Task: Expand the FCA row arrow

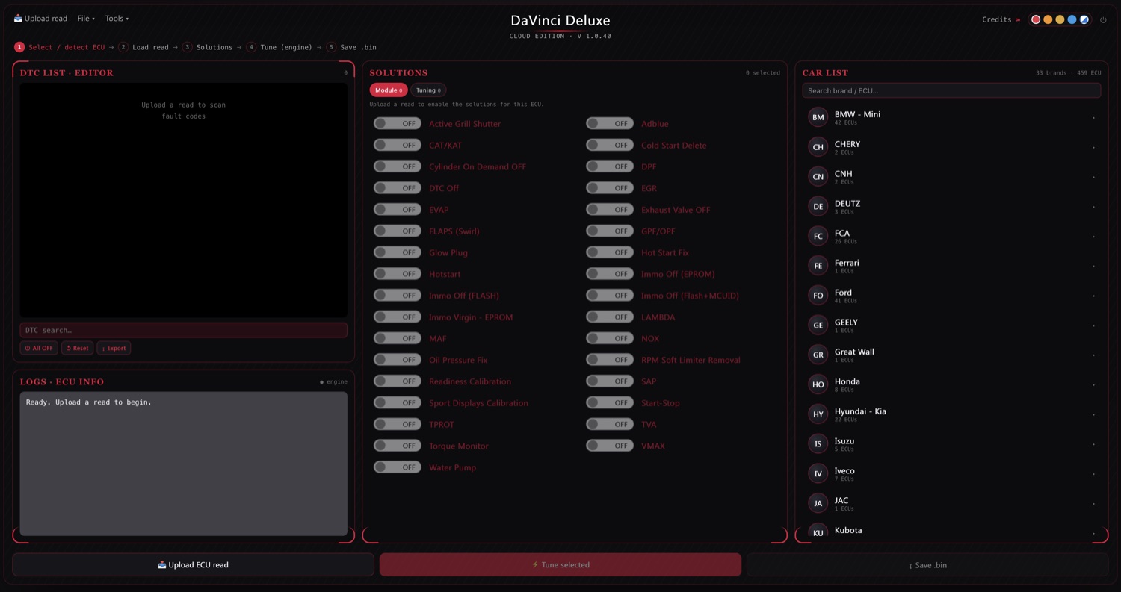Action: [1093, 237]
